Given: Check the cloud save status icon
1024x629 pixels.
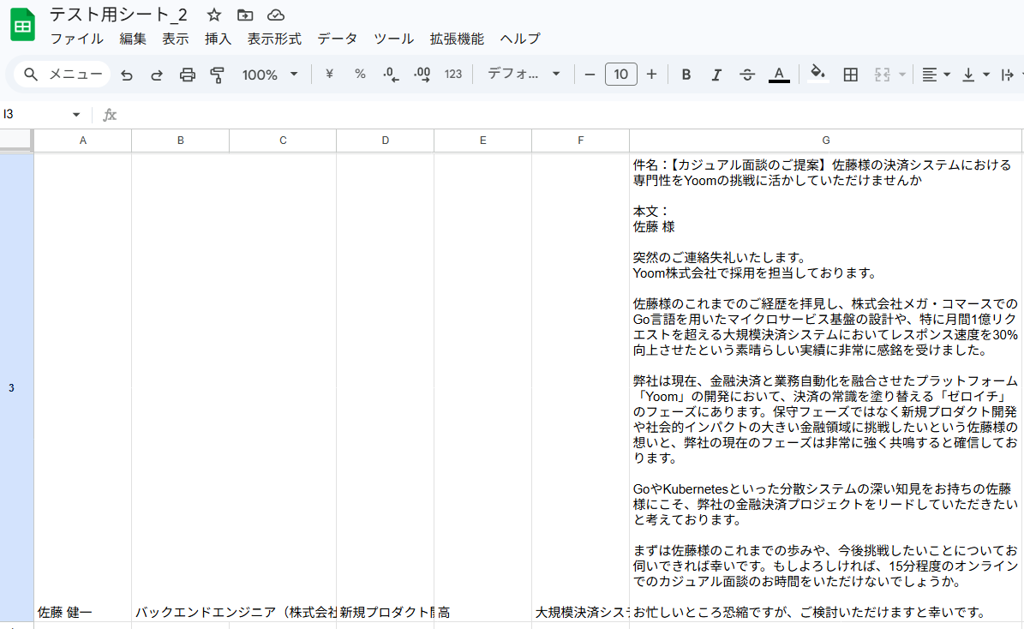Looking at the screenshot, I should click(x=276, y=15).
